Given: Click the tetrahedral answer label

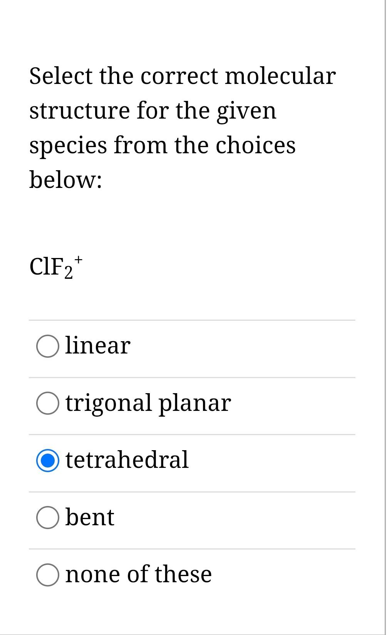Looking at the screenshot, I should (127, 460).
